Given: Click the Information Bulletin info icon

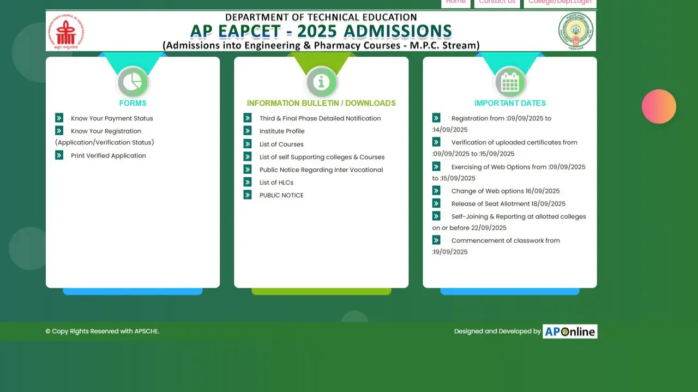Looking at the screenshot, I should pyautogui.click(x=321, y=81).
